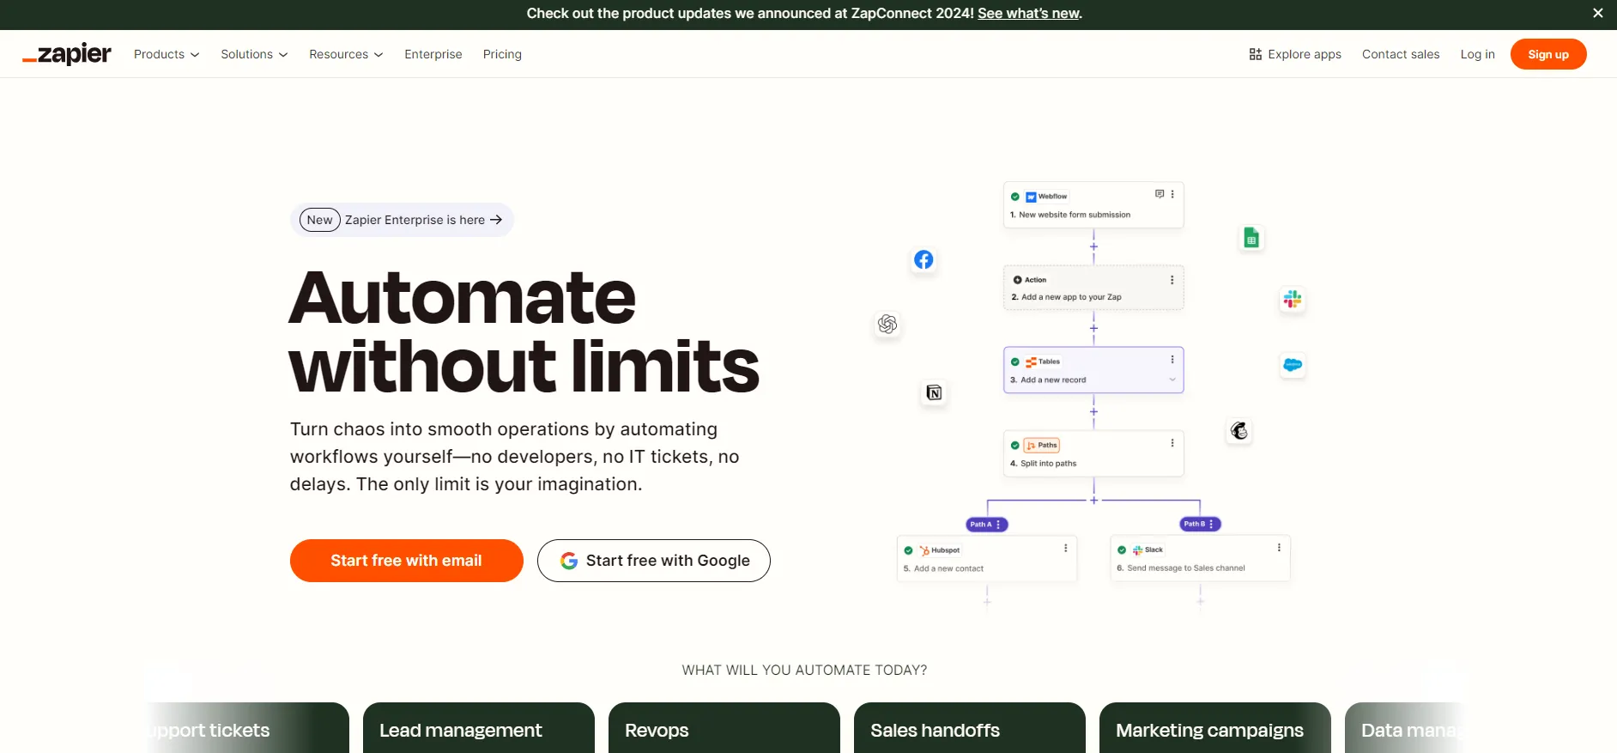Go to Explore apps
The image size is (1617, 753).
point(1295,54)
